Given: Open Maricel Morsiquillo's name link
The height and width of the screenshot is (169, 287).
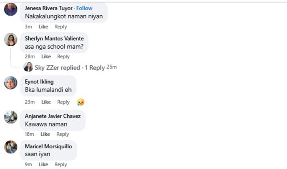Looking at the screenshot, I should [x=49, y=146].
